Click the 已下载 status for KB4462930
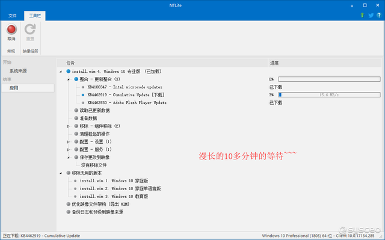 [276, 103]
